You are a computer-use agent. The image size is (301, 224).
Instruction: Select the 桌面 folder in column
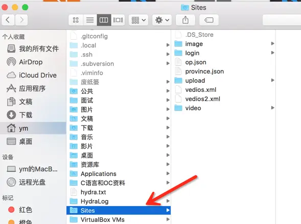(119, 155)
